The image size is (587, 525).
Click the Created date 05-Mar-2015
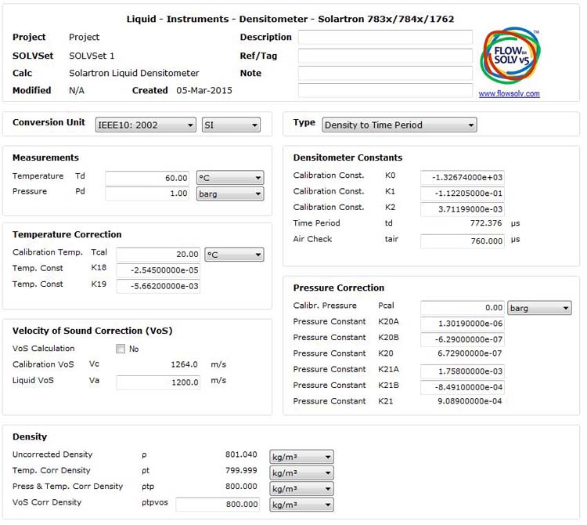pos(204,91)
